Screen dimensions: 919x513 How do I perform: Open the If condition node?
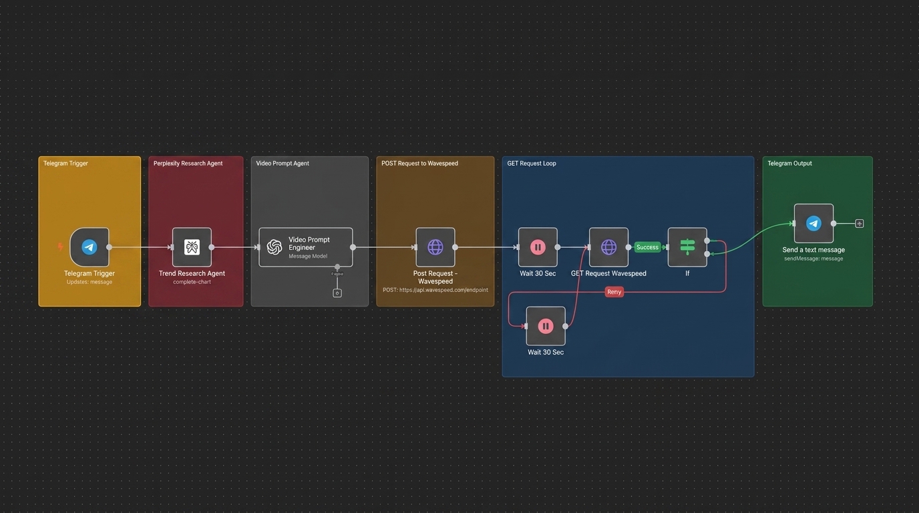687,247
